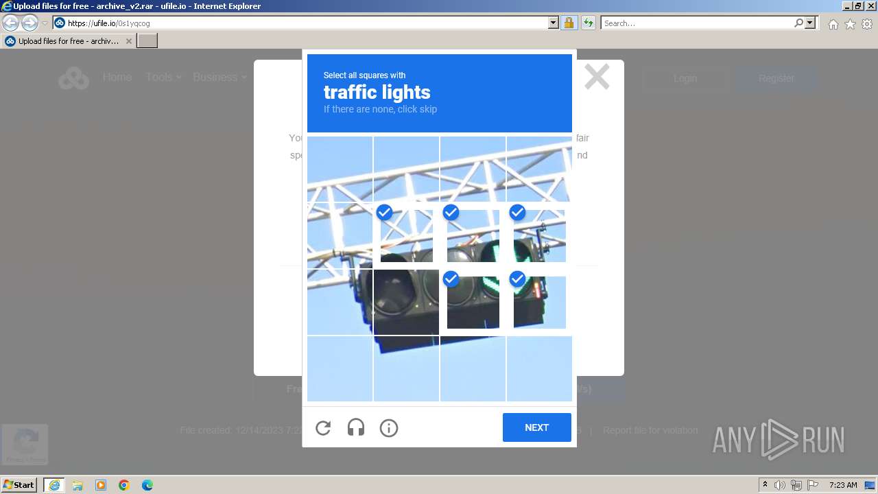This screenshot has width=878, height=494.
Task: Open the captcha help info icon
Action: 389,428
